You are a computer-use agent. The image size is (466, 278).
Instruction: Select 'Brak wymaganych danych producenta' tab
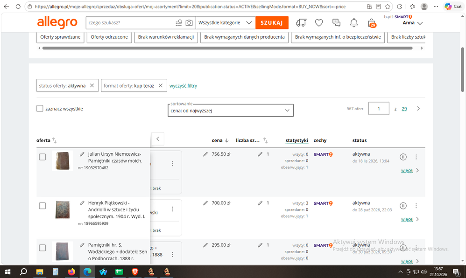tap(244, 37)
